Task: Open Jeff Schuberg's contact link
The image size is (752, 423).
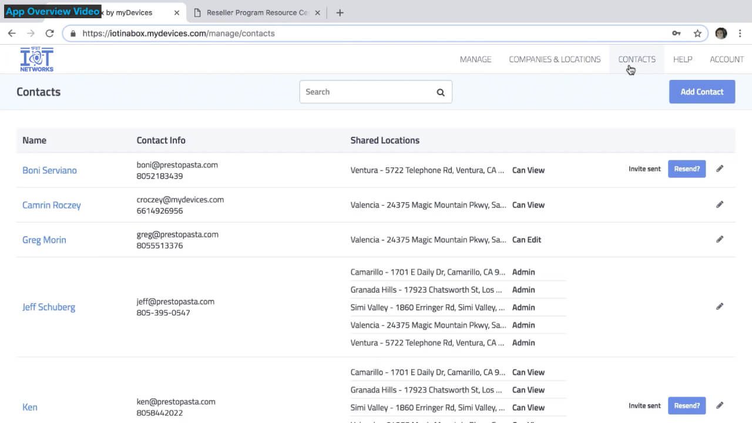Action: click(x=49, y=307)
